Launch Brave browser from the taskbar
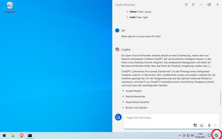Screen dimensions: 222x139 [x=22, y=136]
